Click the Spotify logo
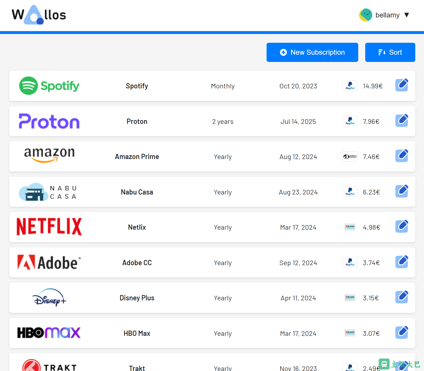The height and width of the screenshot is (371, 424). coord(49,86)
